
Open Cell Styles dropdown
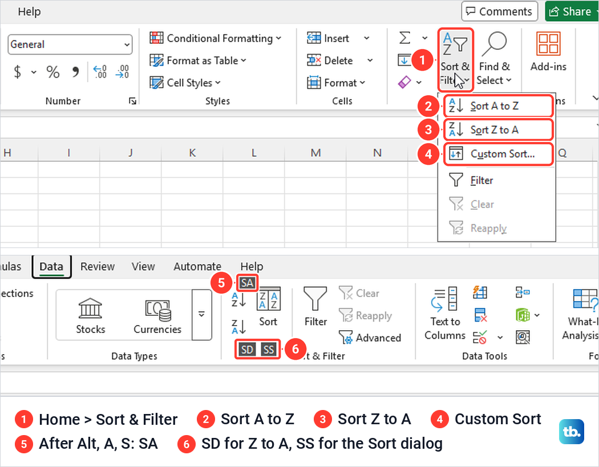click(x=185, y=83)
